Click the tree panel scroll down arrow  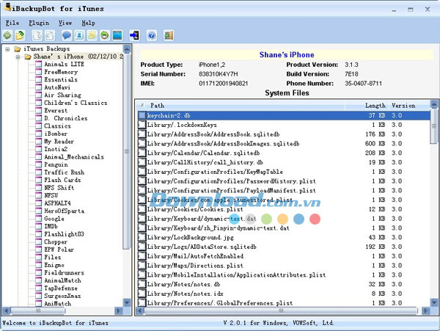tap(127, 302)
